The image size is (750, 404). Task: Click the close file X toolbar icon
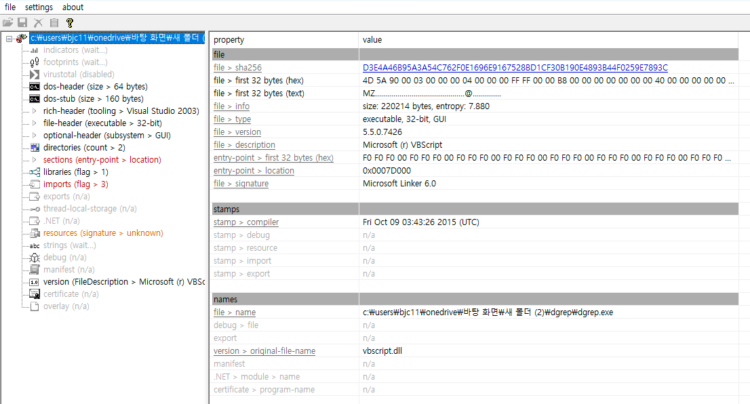39,23
